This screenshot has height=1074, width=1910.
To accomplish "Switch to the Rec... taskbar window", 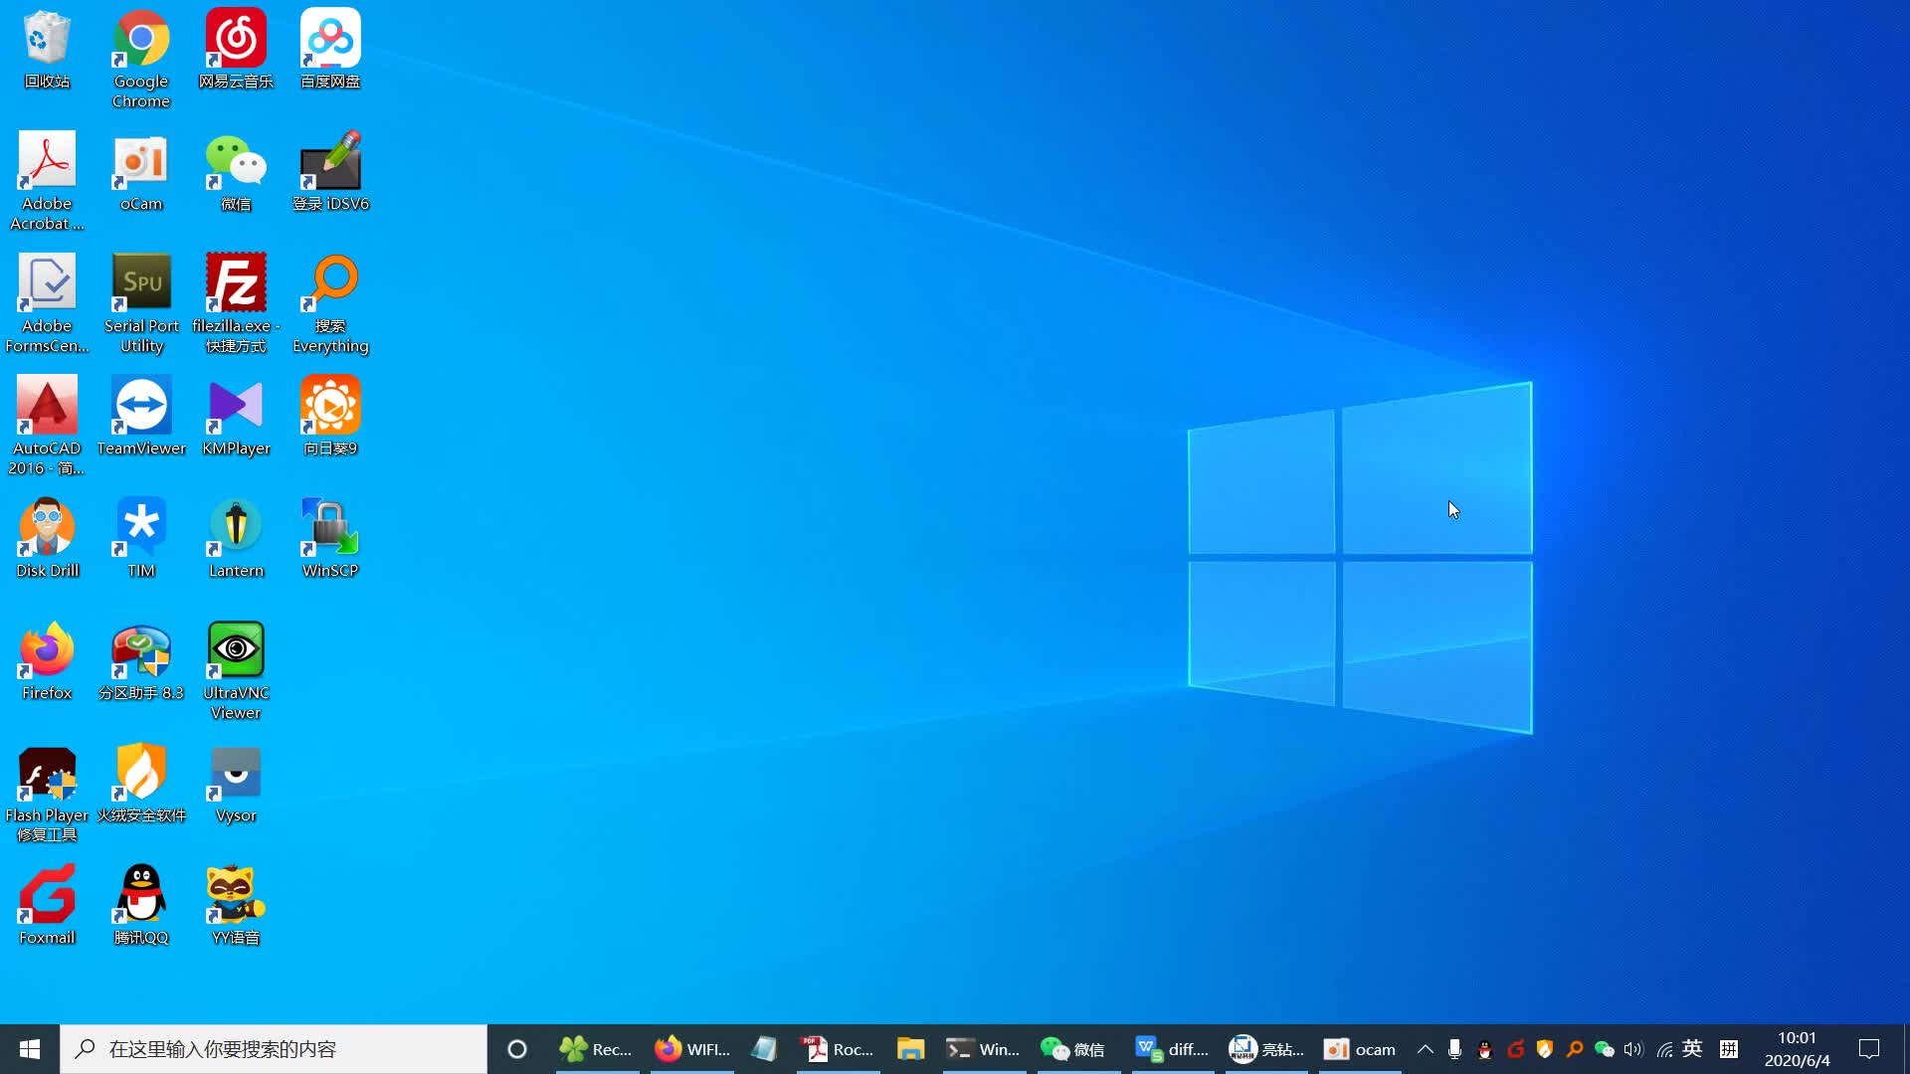I will tap(596, 1049).
